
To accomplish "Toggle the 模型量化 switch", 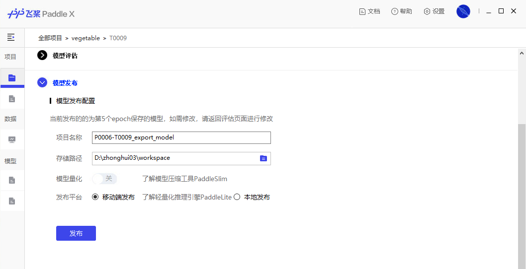I will tap(104, 179).
